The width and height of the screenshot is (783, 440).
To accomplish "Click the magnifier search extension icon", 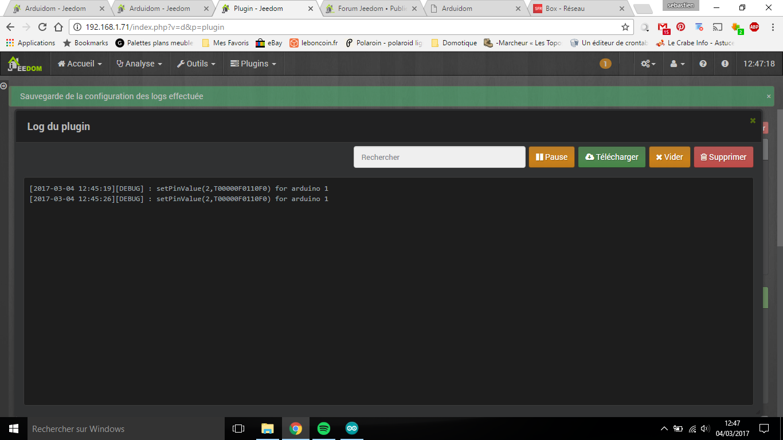I will coord(645,27).
